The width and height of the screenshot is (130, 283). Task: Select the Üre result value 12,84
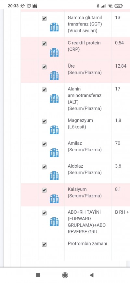point(121,66)
